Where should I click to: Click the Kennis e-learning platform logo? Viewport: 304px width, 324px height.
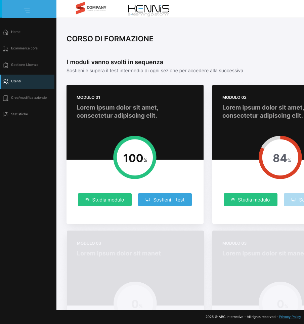148,10
